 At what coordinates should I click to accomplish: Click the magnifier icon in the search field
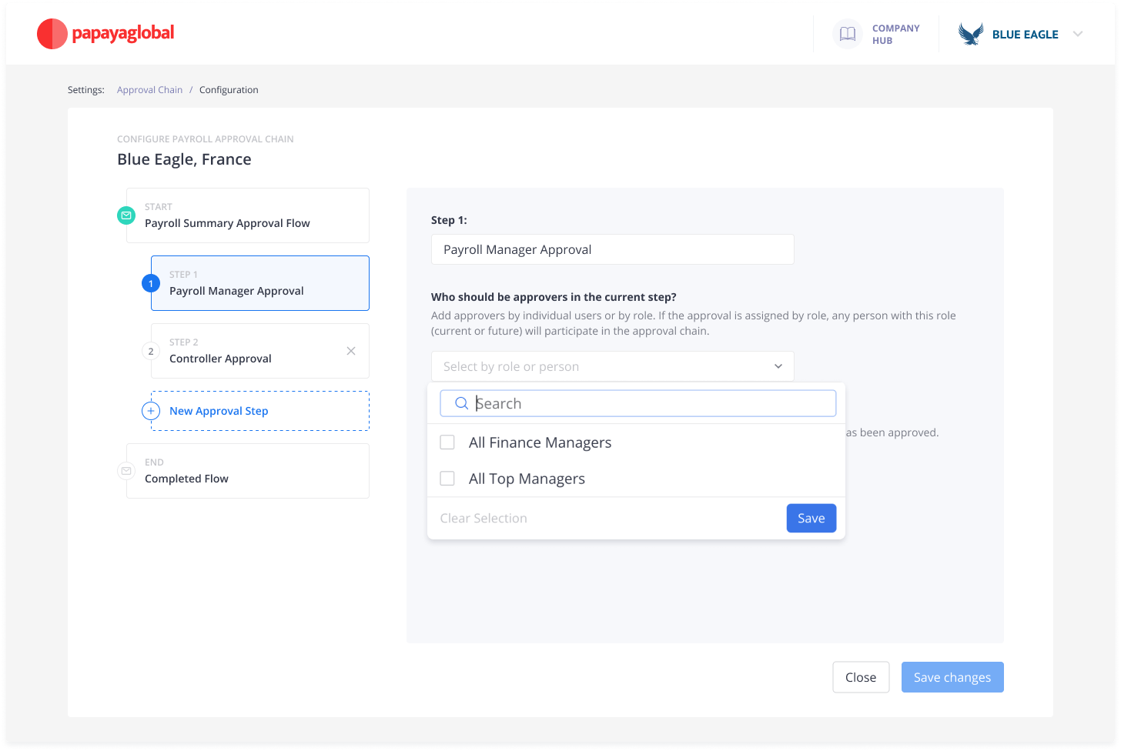click(462, 403)
